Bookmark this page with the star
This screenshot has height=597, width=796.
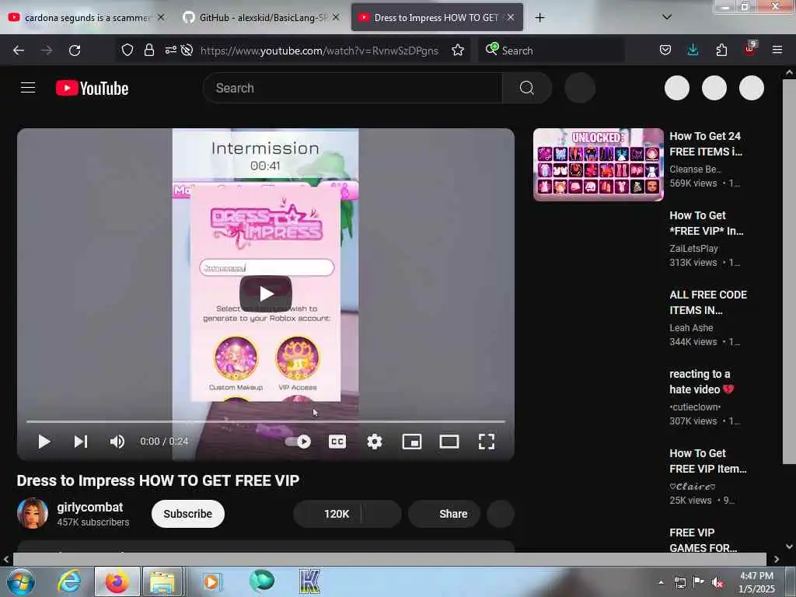click(458, 51)
